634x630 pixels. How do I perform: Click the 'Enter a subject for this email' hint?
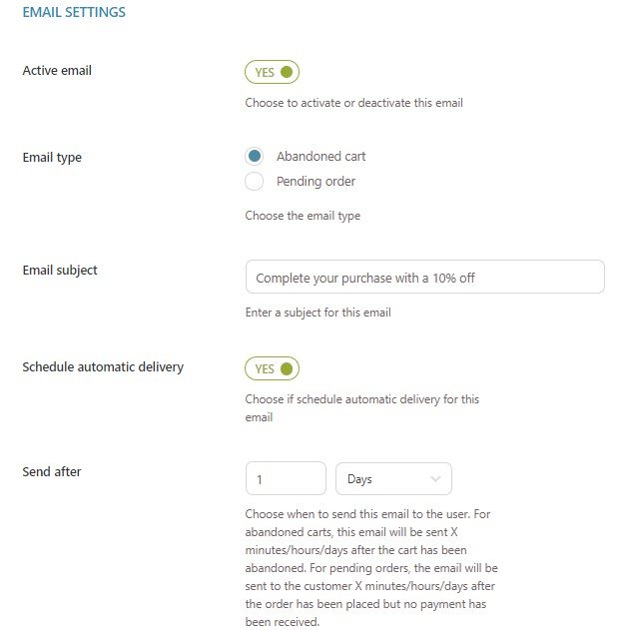[x=317, y=313]
